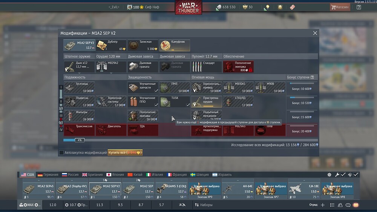
Task: Click the Бонус: 10 600 tier progress
Action: click(x=302, y=88)
